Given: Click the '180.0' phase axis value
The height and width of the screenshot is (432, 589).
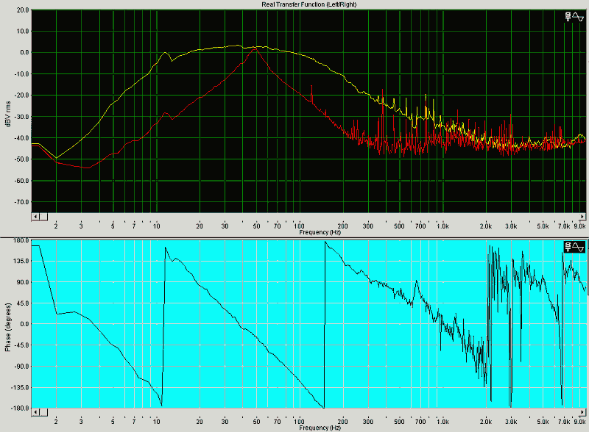Looking at the screenshot, I should (x=22, y=240).
